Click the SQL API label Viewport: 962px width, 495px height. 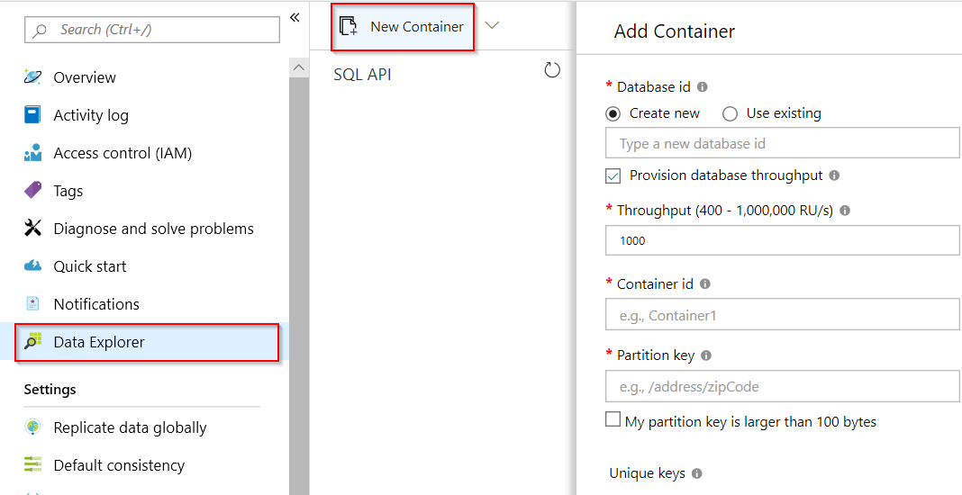point(363,75)
